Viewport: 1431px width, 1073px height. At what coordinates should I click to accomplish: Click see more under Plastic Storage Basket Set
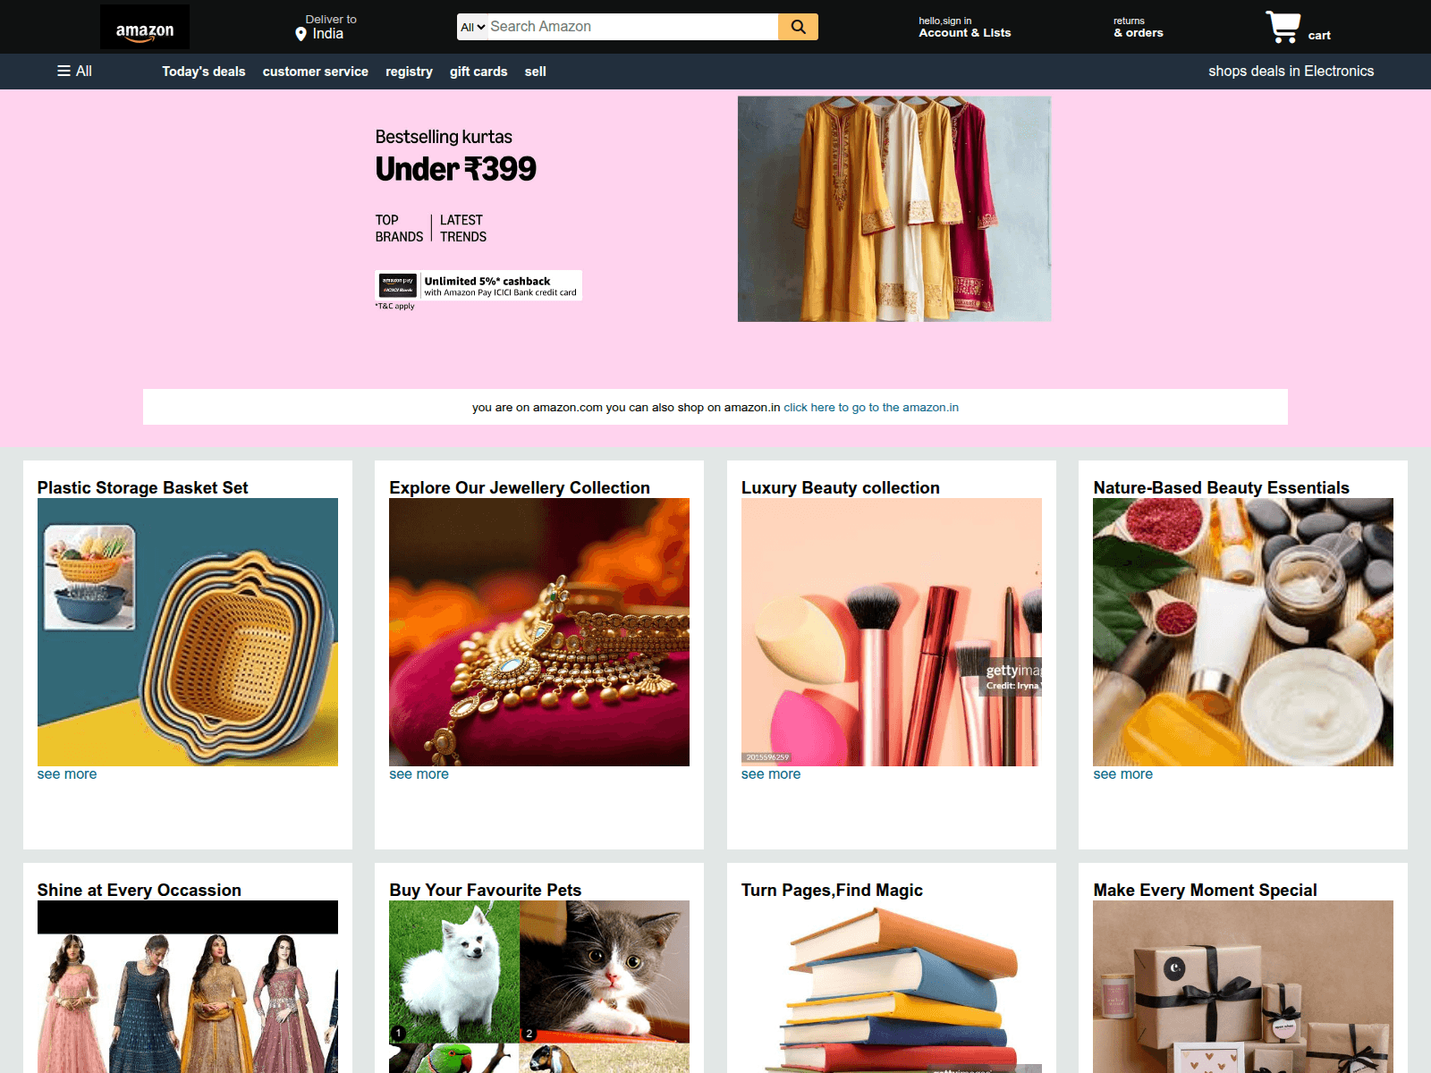point(67,774)
